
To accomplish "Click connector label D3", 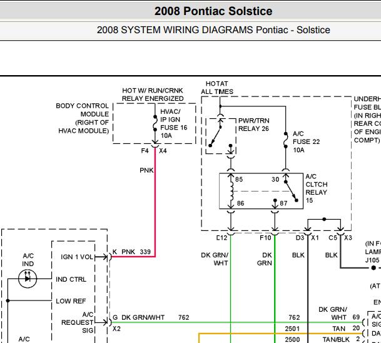I will 300,238.
